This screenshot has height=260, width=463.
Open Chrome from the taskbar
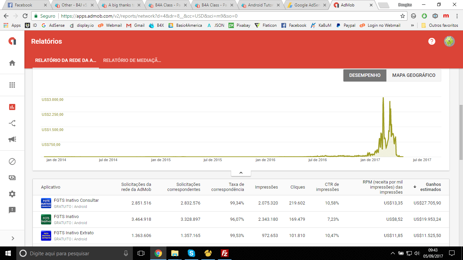158,253
